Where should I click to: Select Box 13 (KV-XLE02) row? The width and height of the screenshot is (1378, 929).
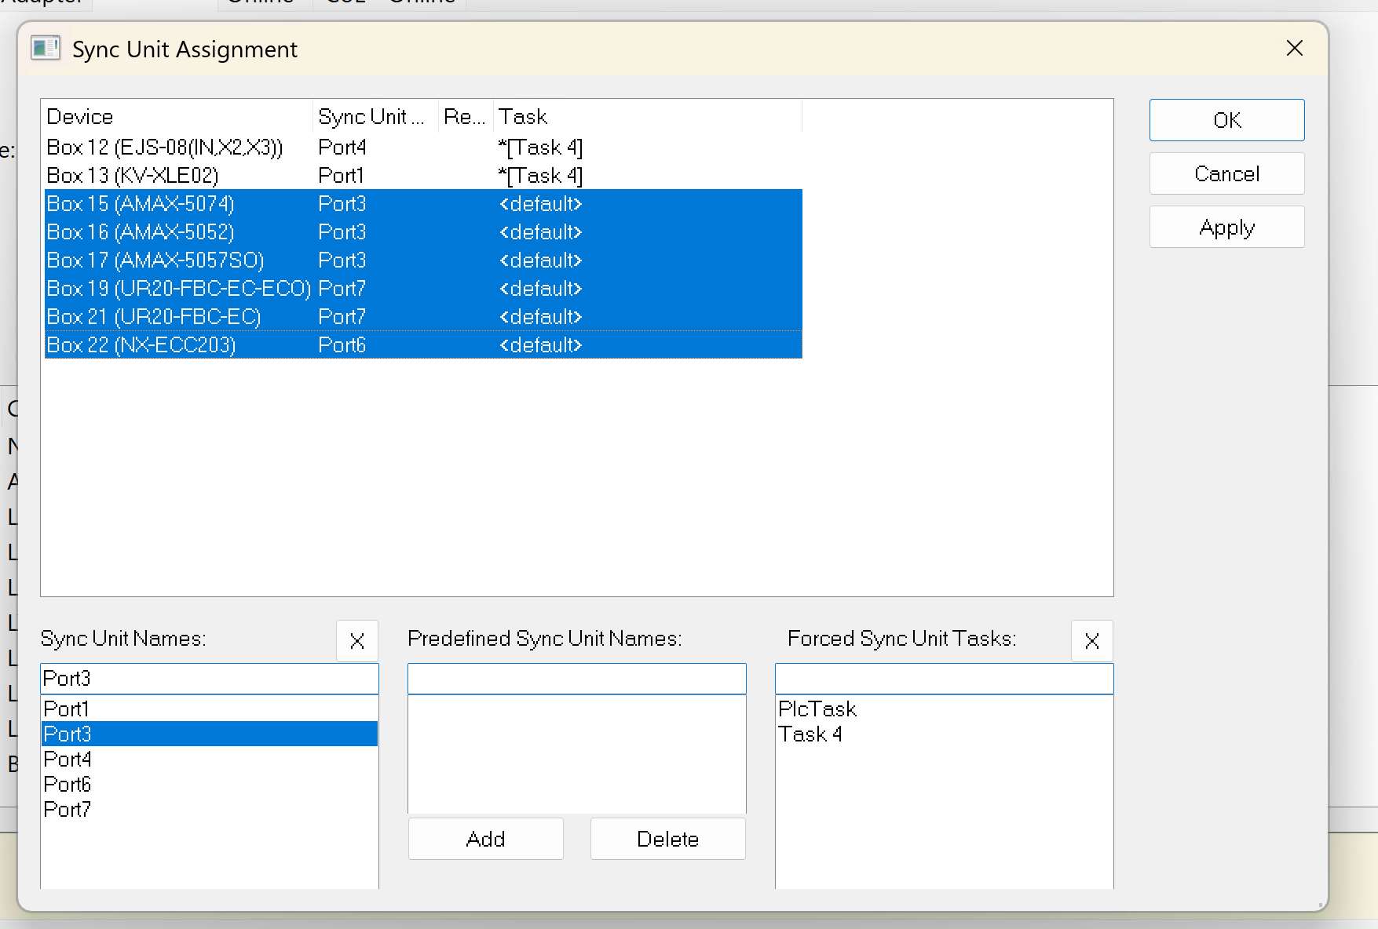point(133,176)
